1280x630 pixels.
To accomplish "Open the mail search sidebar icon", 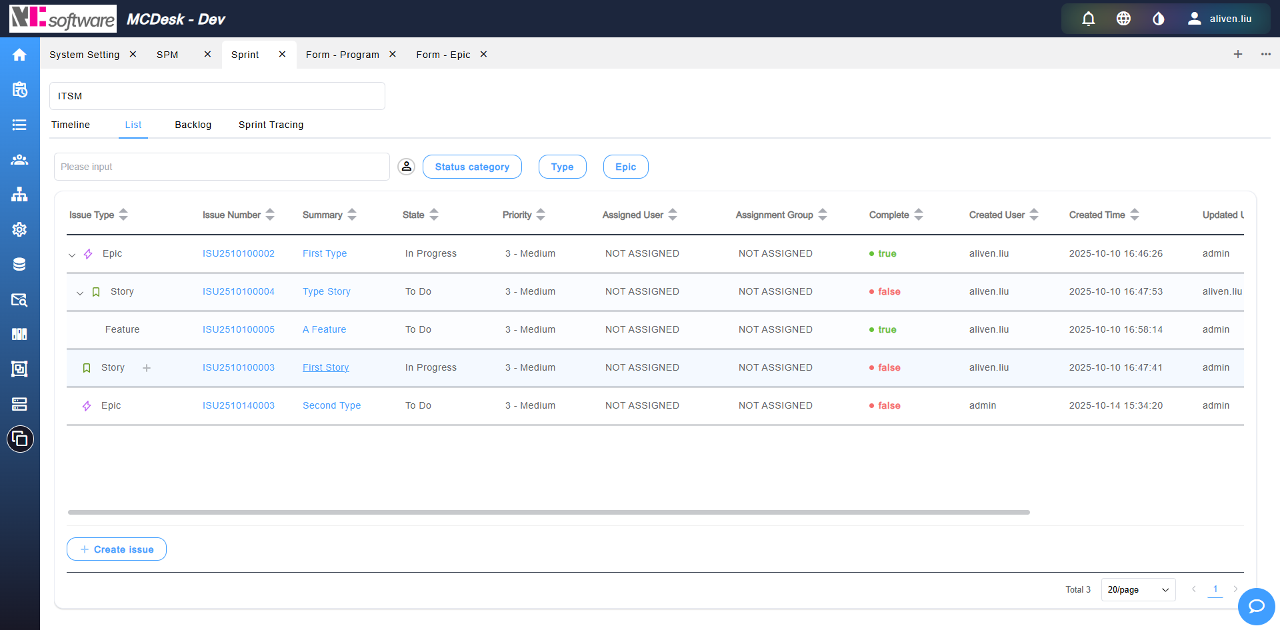I will tap(19, 299).
